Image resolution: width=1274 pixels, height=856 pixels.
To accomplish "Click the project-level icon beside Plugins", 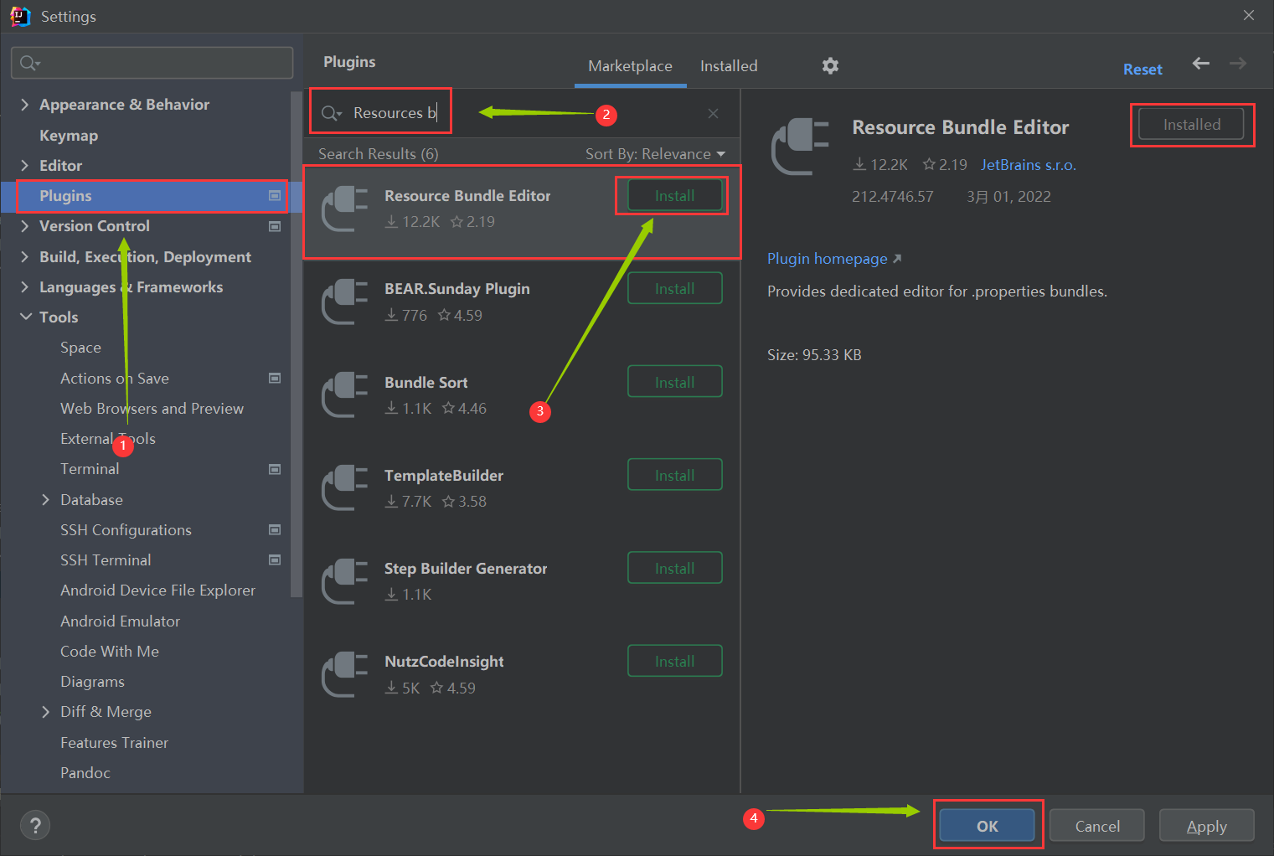I will click(x=274, y=195).
